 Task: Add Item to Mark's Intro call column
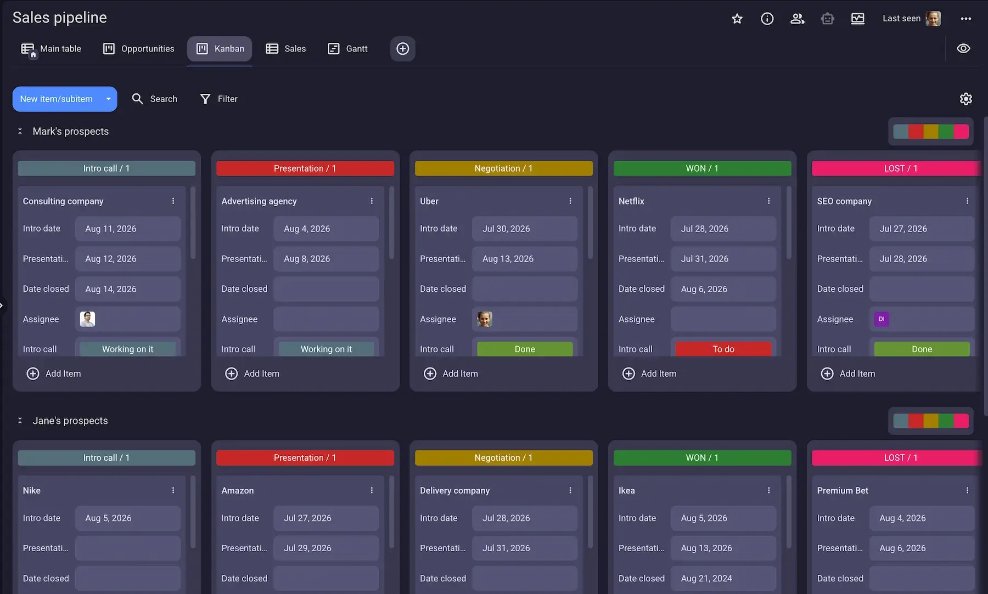click(x=54, y=374)
